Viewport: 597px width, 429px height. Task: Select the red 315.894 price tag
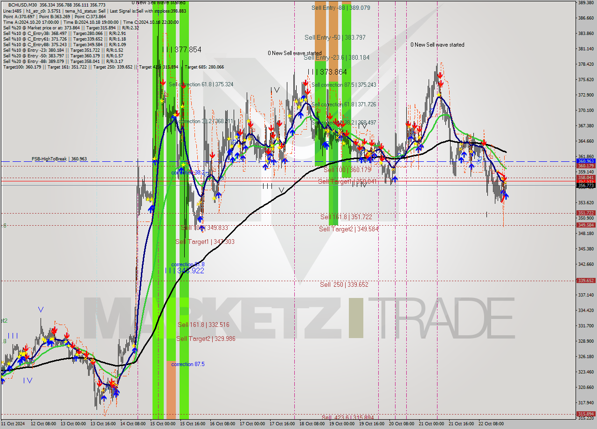tap(586, 414)
